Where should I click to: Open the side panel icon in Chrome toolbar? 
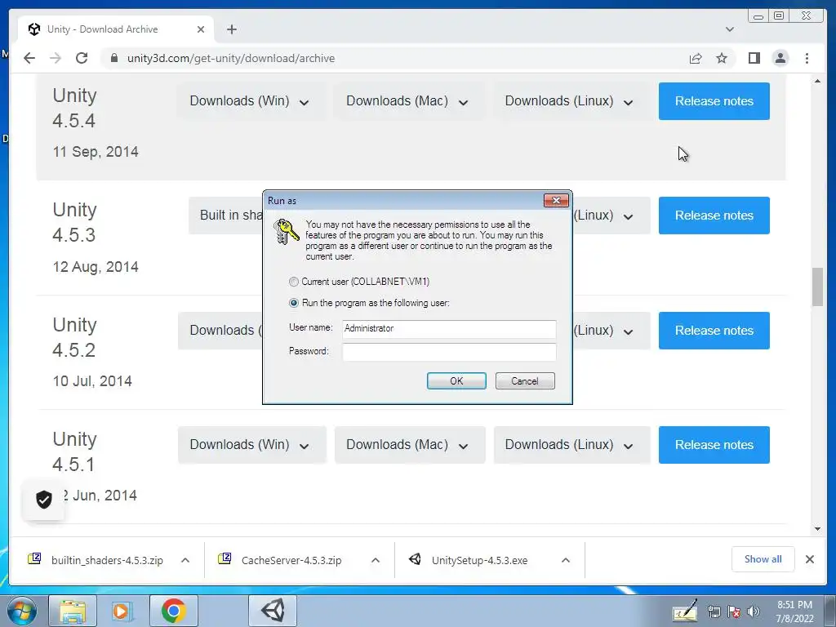[x=754, y=58]
